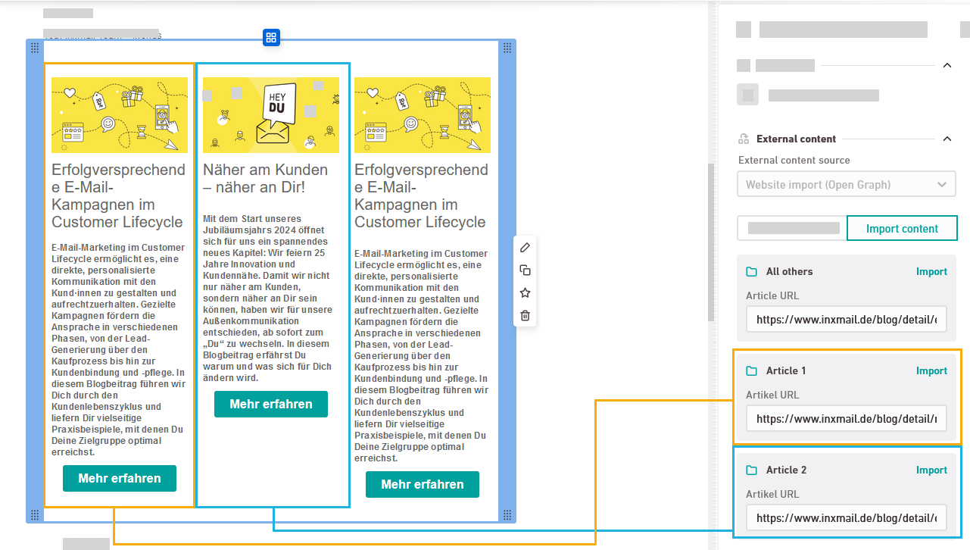The height and width of the screenshot is (550, 970).
Task: Click Import link for All others
Action: [x=931, y=272]
